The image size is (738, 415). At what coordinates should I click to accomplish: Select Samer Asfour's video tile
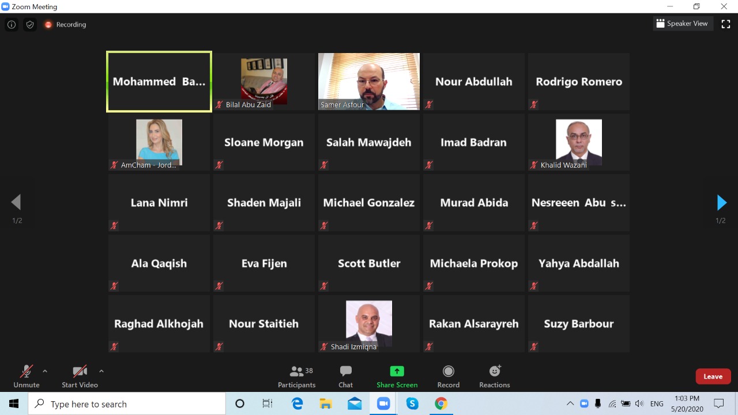point(369,81)
